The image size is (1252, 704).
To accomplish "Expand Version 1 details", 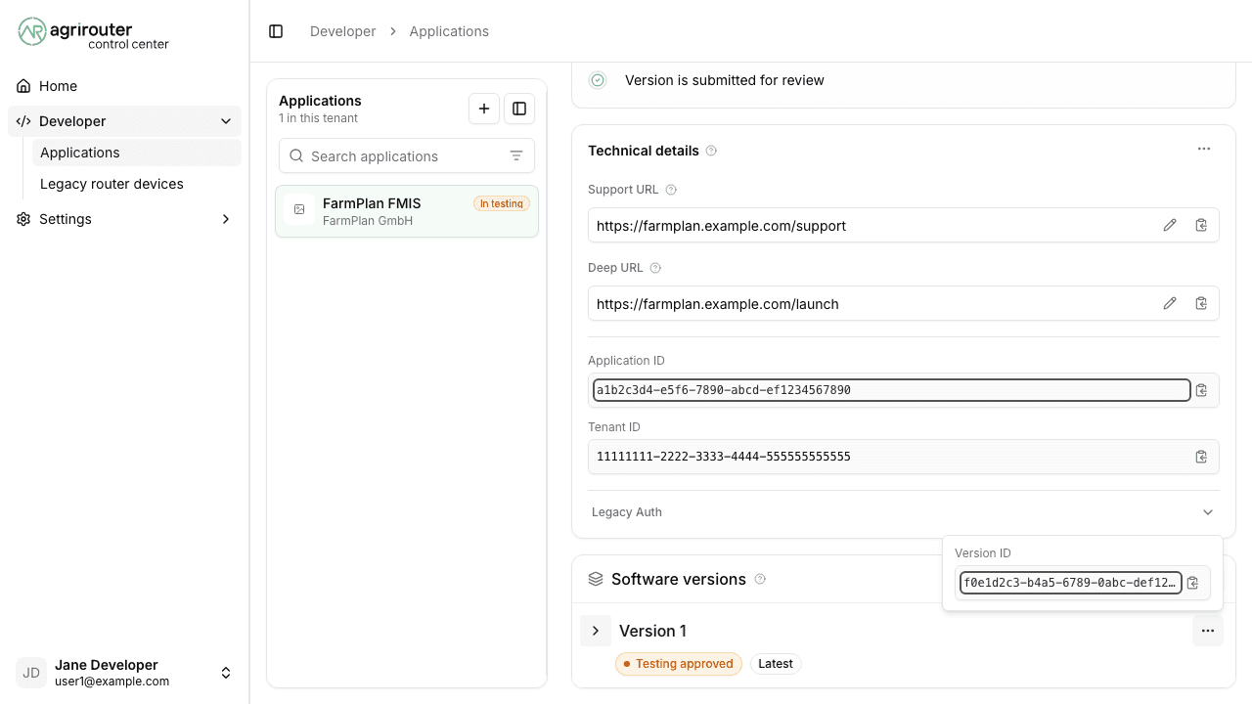I will (x=596, y=631).
